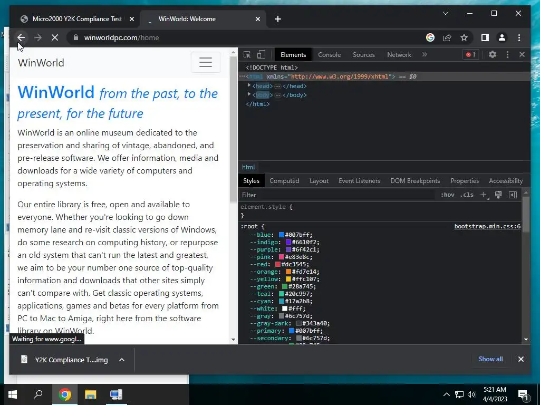Click the --blue color swatch
The height and width of the screenshot is (405, 540).
tap(282, 235)
